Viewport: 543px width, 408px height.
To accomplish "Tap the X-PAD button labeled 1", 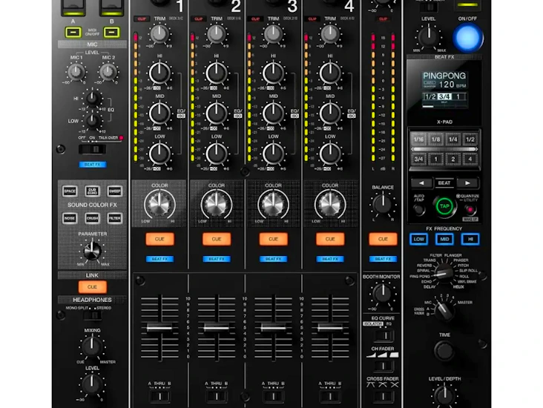I will click(435, 159).
